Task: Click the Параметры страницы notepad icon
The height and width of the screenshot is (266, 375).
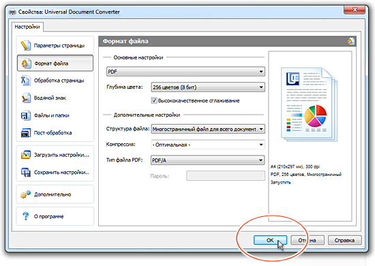Action: 26,46
